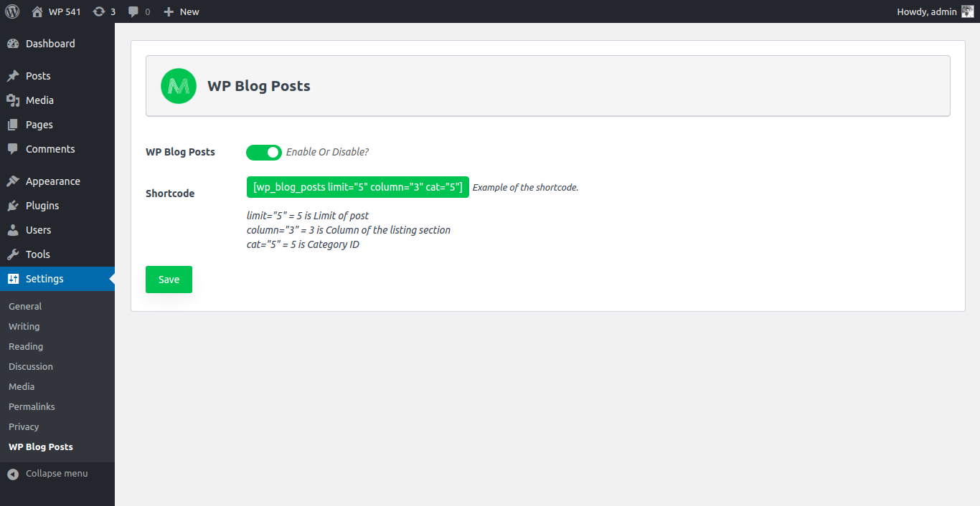
Task: Open the Posts menu label
Action: click(38, 76)
